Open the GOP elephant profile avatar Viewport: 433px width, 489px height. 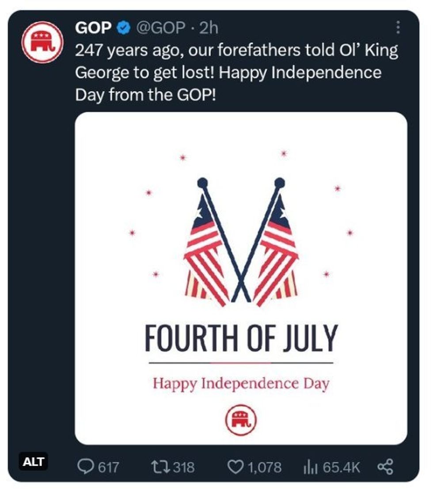coord(42,42)
